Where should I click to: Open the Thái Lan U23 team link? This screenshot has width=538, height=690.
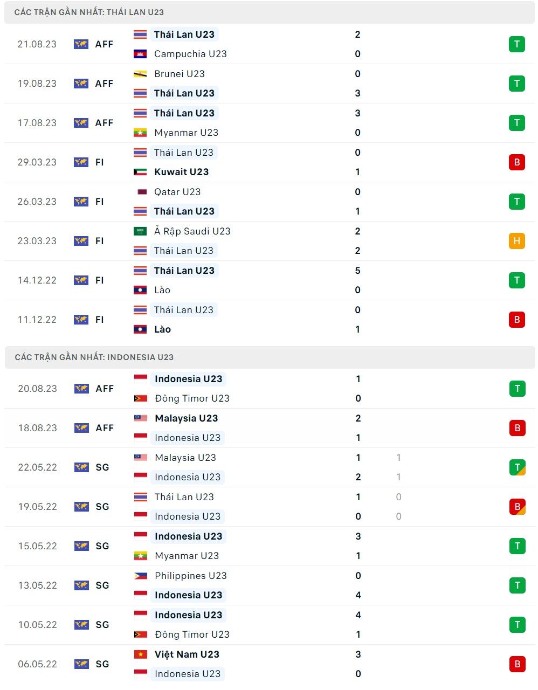(x=184, y=34)
